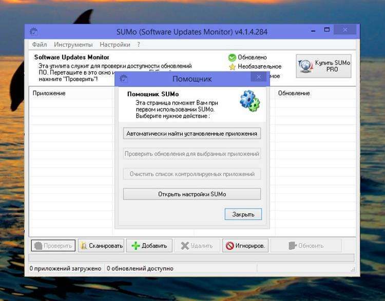The height and width of the screenshot is (301, 385).
Task: Click the Проверить button in bottom toolbar
Action: point(53,246)
